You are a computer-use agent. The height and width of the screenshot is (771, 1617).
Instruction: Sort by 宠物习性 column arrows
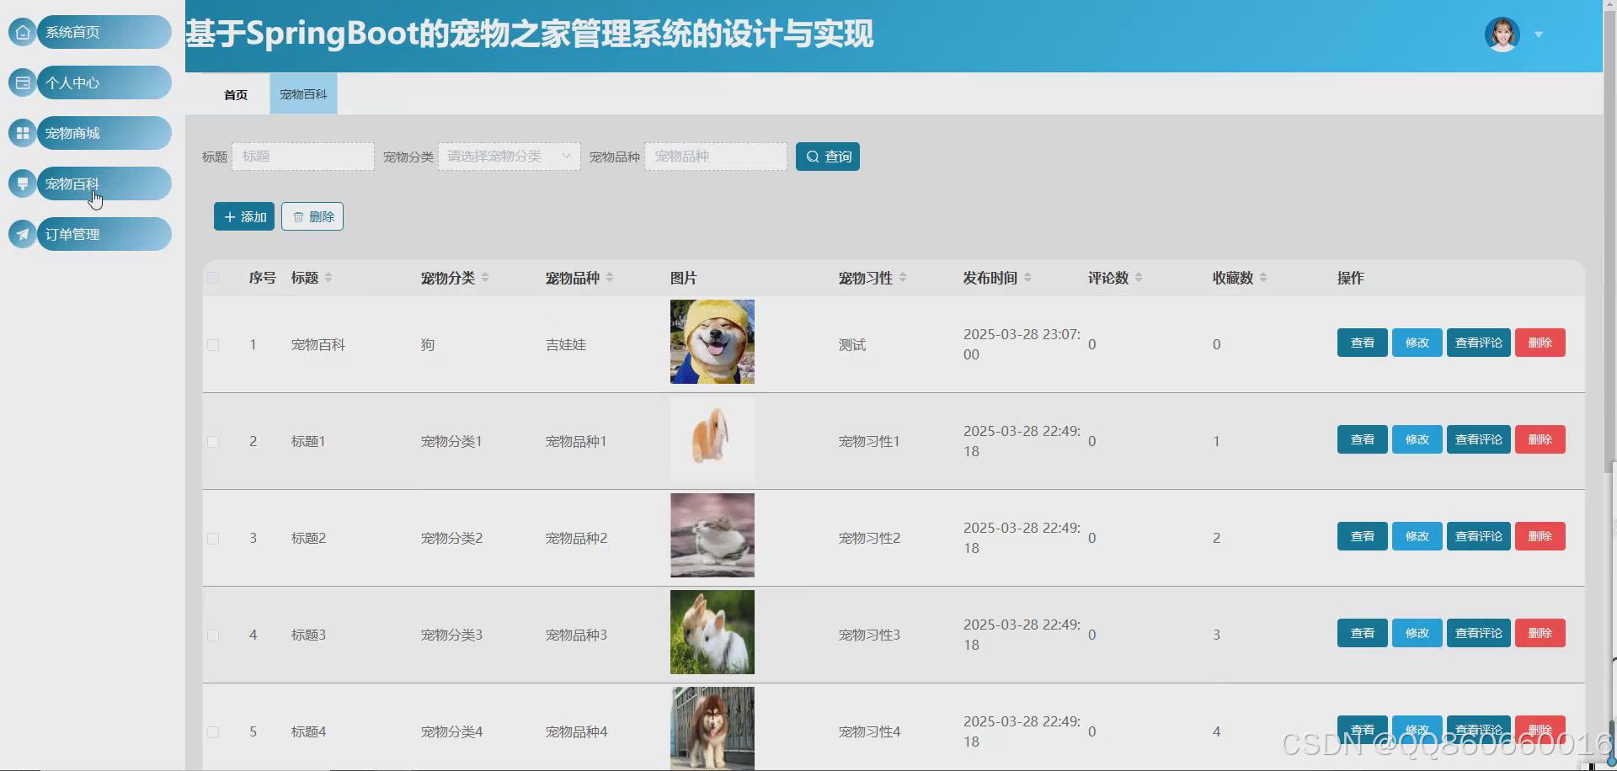tap(903, 278)
